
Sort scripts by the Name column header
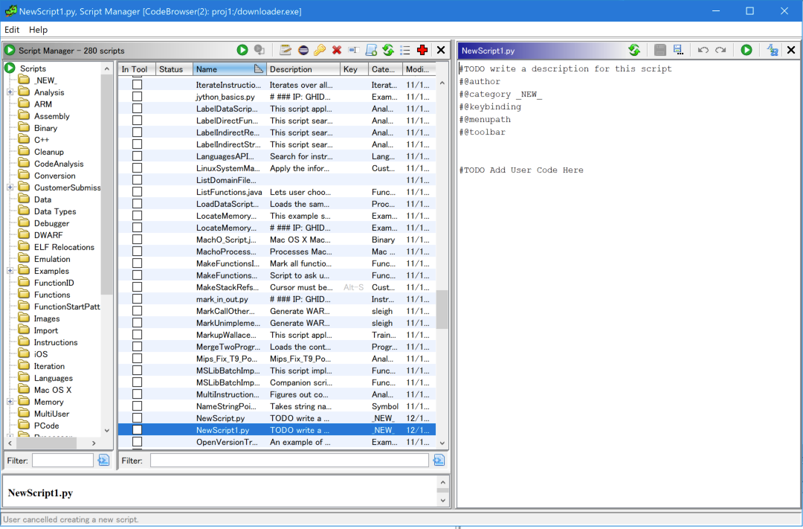(x=229, y=69)
